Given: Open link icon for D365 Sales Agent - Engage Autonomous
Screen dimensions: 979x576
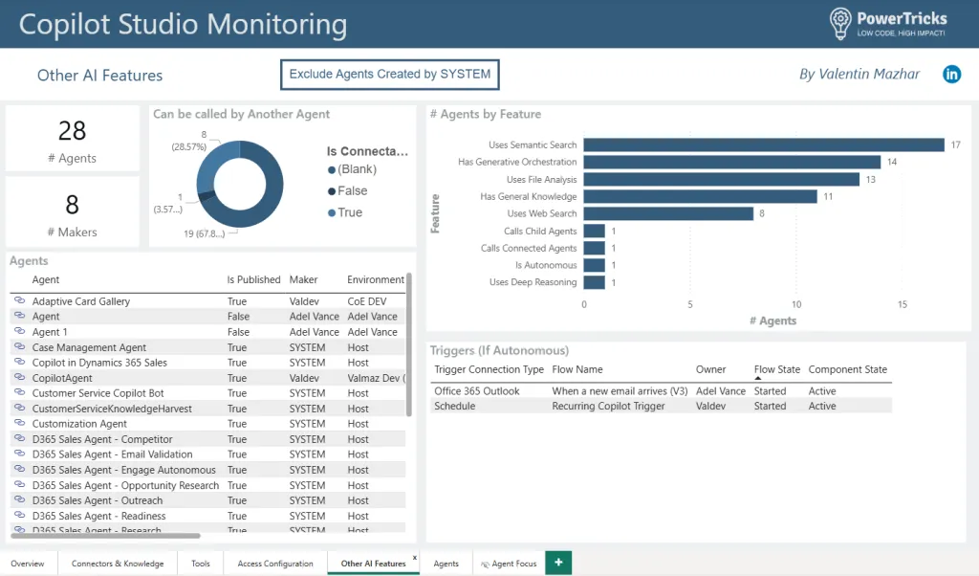Looking at the screenshot, I should coord(19,469).
